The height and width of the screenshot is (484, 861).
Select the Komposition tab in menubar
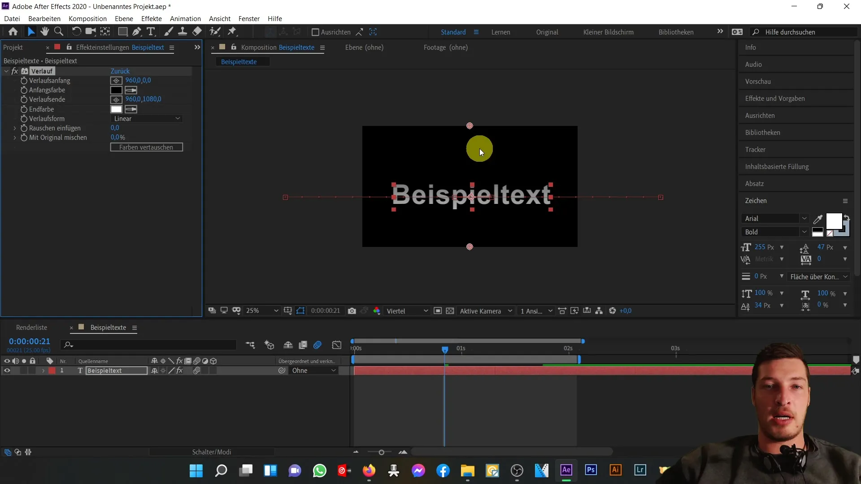[87, 18]
